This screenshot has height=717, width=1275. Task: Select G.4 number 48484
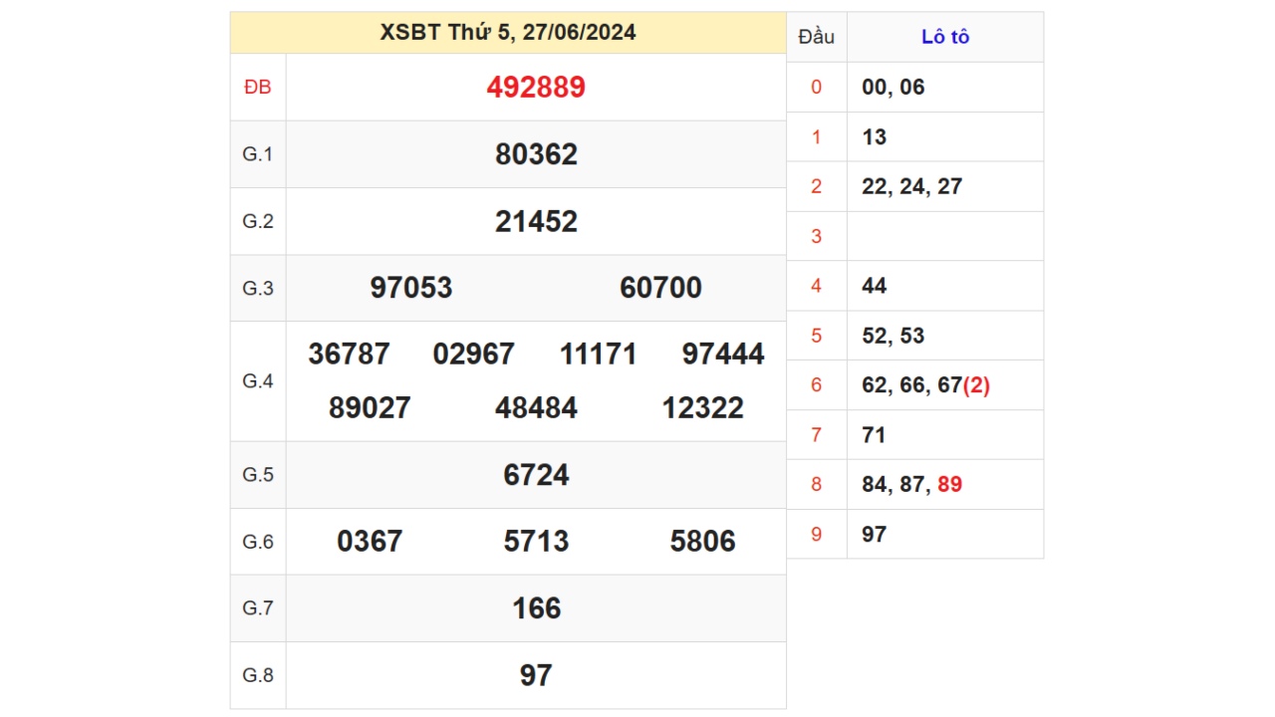click(536, 407)
